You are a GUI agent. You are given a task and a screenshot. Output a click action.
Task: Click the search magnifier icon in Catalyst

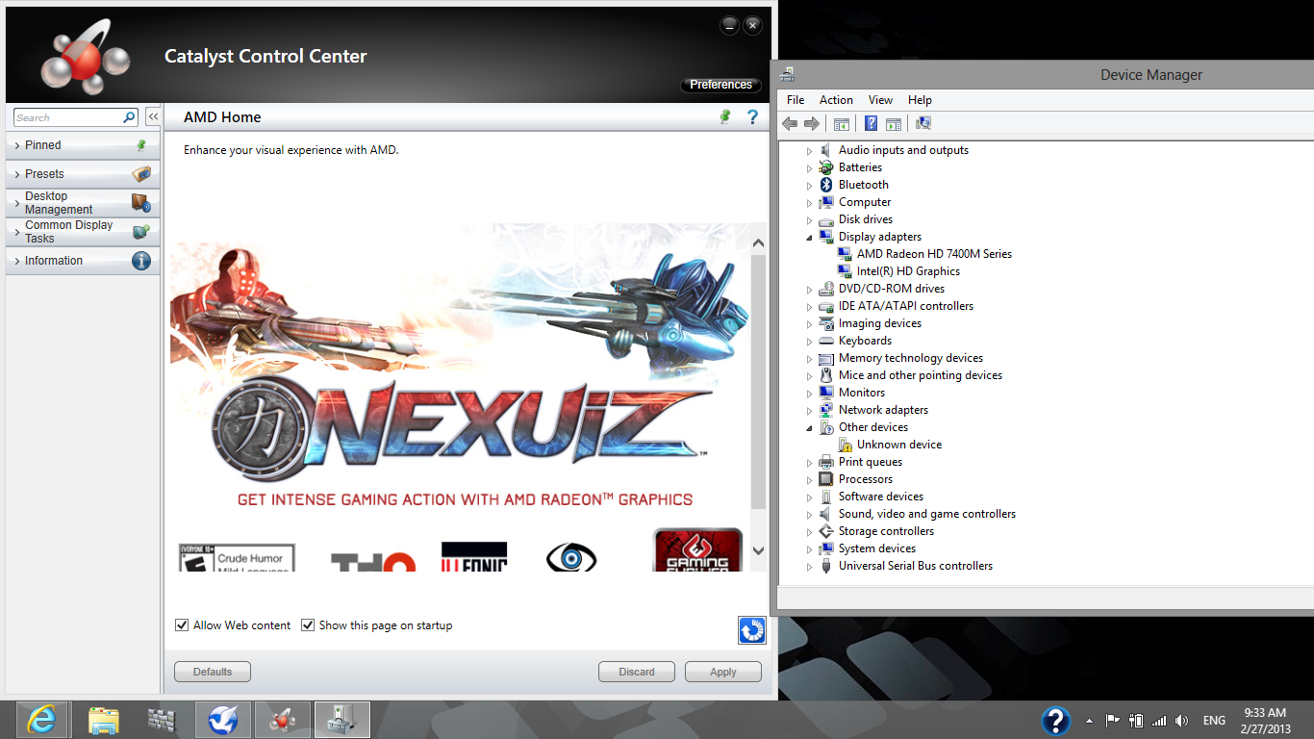pyautogui.click(x=130, y=117)
